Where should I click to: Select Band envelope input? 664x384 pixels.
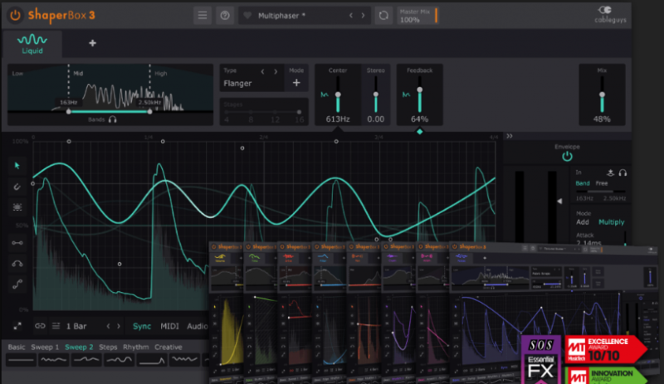tap(583, 183)
